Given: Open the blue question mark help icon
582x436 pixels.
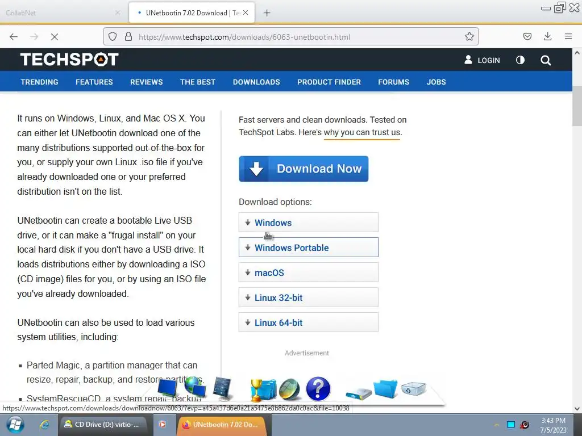Looking at the screenshot, I should pos(318,389).
